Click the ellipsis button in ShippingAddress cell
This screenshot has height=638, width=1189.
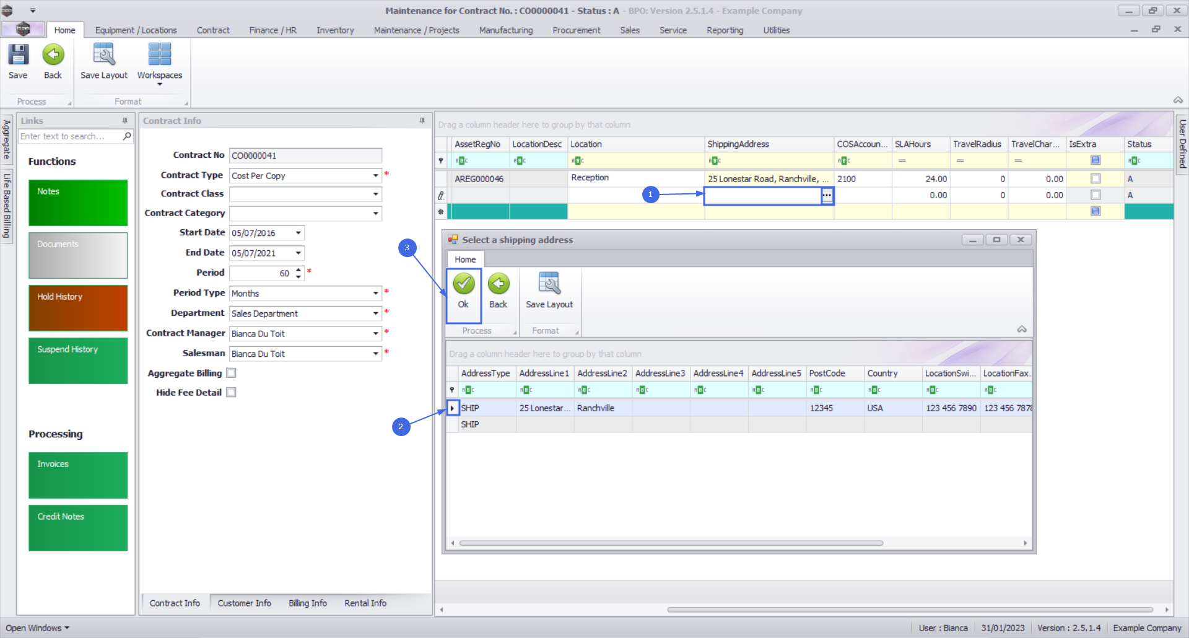click(827, 195)
